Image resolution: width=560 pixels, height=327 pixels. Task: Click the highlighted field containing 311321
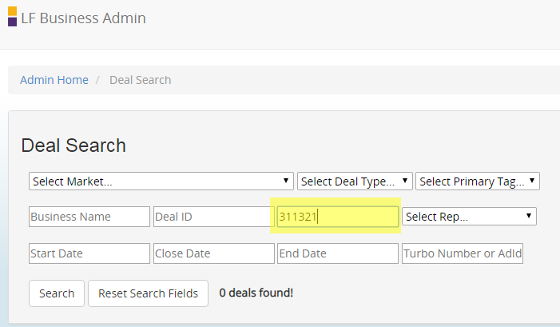(x=337, y=217)
